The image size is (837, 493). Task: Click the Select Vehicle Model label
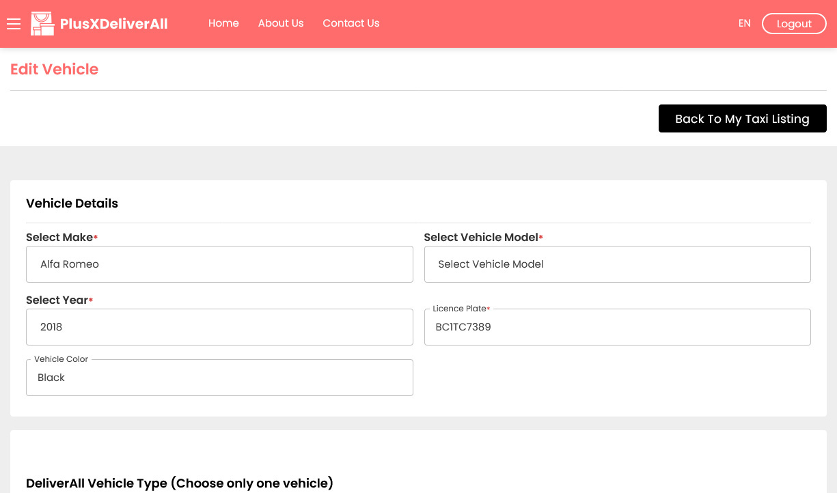pyautogui.click(x=483, y=238)
